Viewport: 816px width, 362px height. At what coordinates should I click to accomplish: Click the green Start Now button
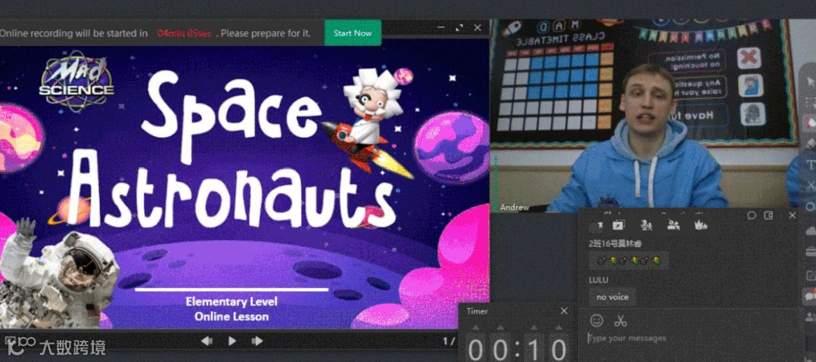353,32
